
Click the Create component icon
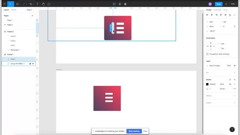pyautogui.click(x=120, y=4)
